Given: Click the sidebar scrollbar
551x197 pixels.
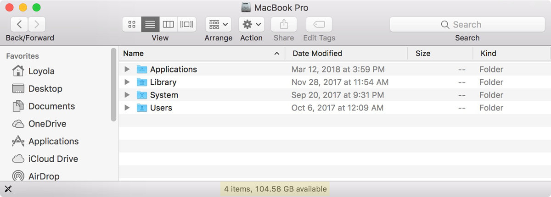Looking at the screenshot, I should coord(113,85).
